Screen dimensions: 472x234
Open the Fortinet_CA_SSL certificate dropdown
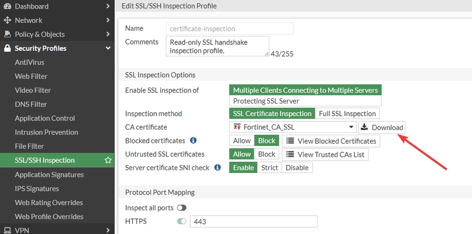pos(293,127)
